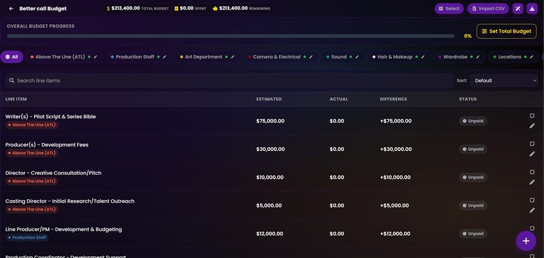Click pencil icon next to Wardrobe tab
Screen dimensions: 544x258
pos(478,57)
